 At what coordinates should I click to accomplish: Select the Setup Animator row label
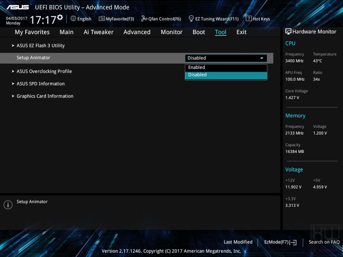click(x=33, y=58)
